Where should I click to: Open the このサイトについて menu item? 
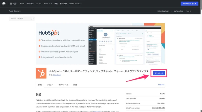point(75,4)
